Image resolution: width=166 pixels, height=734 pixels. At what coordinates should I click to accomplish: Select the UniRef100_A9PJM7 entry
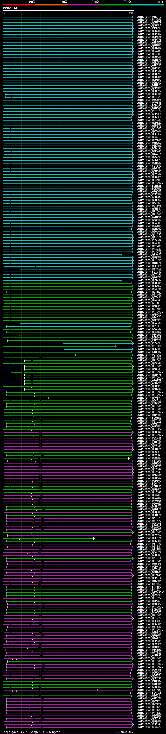click(149, 34)
